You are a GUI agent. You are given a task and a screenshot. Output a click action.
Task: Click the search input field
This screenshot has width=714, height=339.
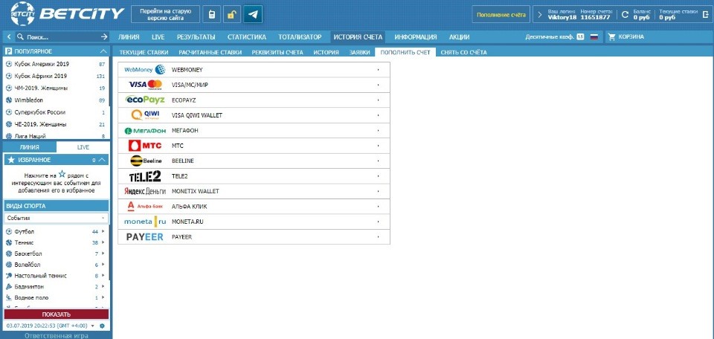point(62,37)
